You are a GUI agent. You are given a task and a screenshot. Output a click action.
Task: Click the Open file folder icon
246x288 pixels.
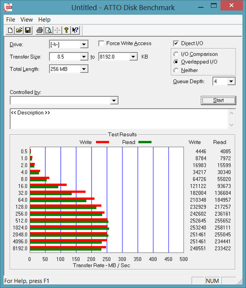pos(19,30)
